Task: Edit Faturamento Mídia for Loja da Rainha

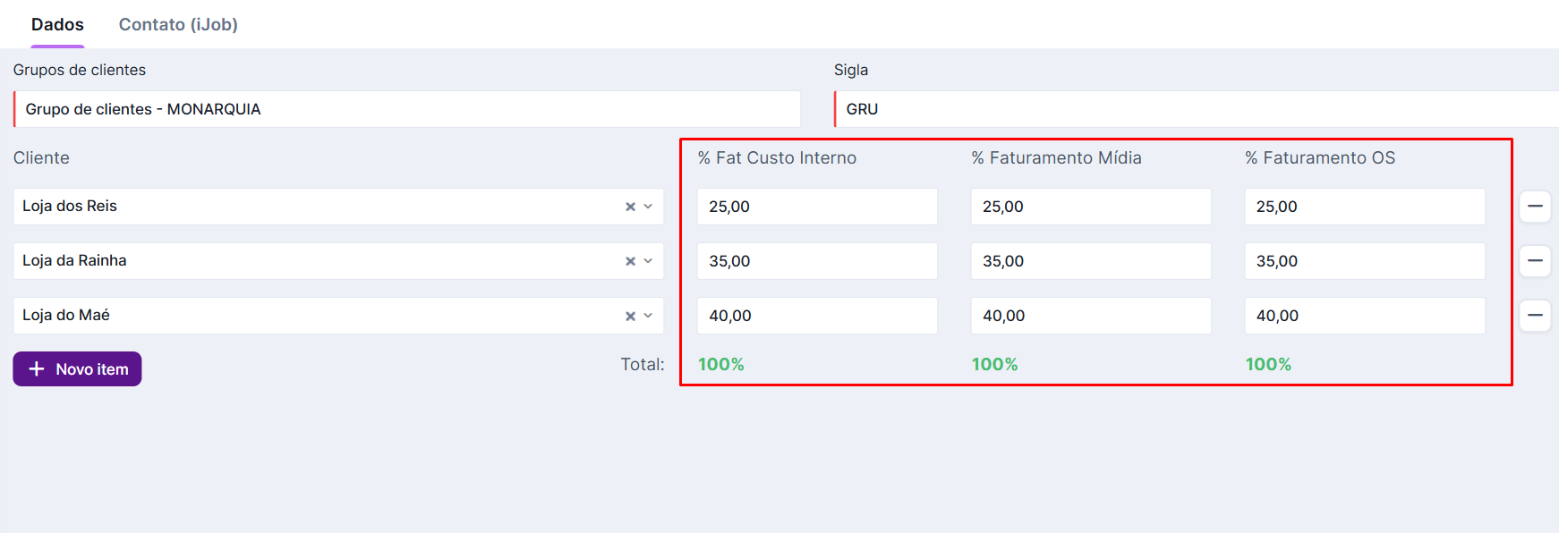Action: 1090,261
